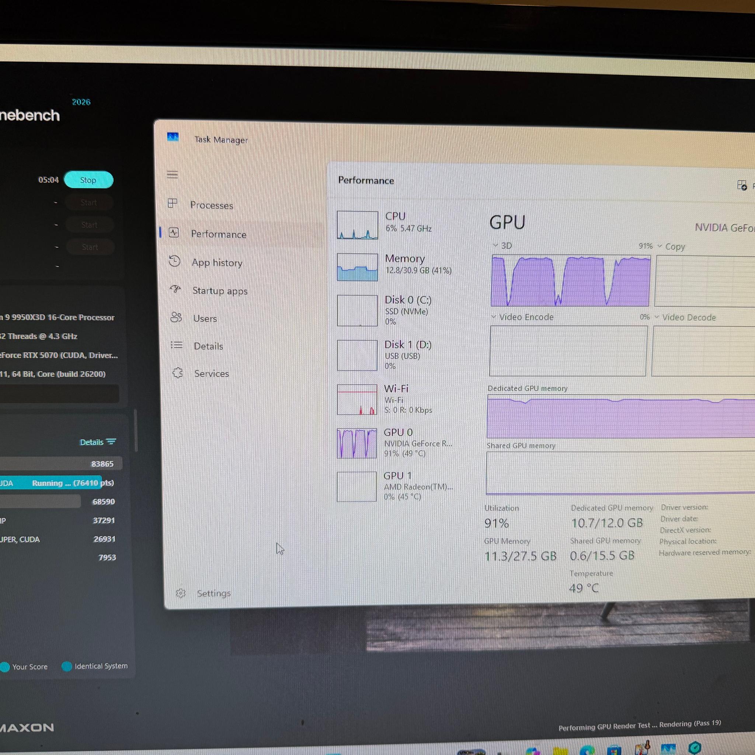Open the Users page
755x755 pixels.
click(x=205, y=319)
